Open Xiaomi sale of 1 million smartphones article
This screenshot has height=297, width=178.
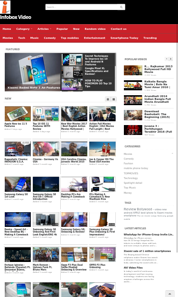click(x=147, y=251)
